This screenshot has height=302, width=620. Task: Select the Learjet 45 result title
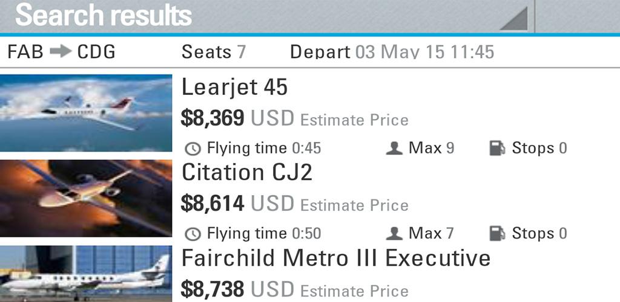(234, 88)
